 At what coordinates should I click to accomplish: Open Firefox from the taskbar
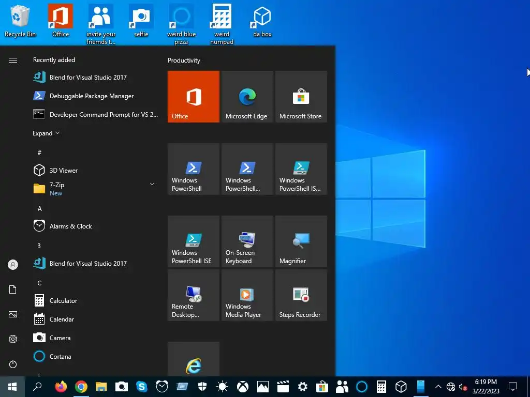pyautogui.click(x=61, y=387)
